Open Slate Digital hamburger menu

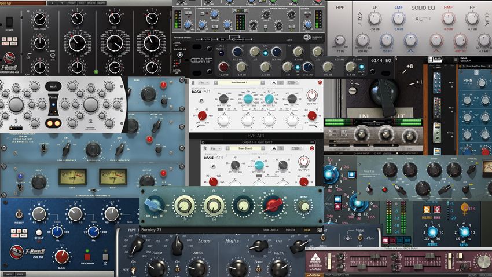[456, 60]
